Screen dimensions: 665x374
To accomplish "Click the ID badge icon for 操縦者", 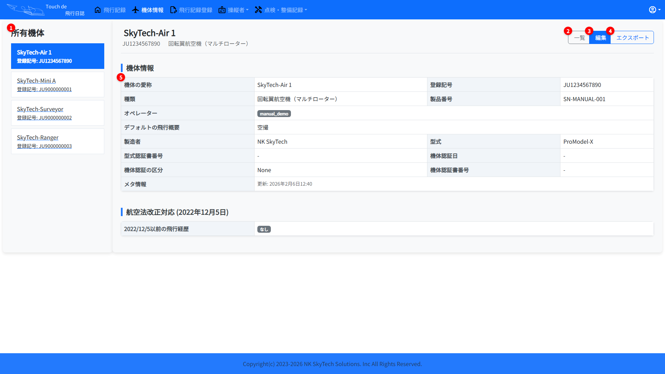I will coord(222,10).
